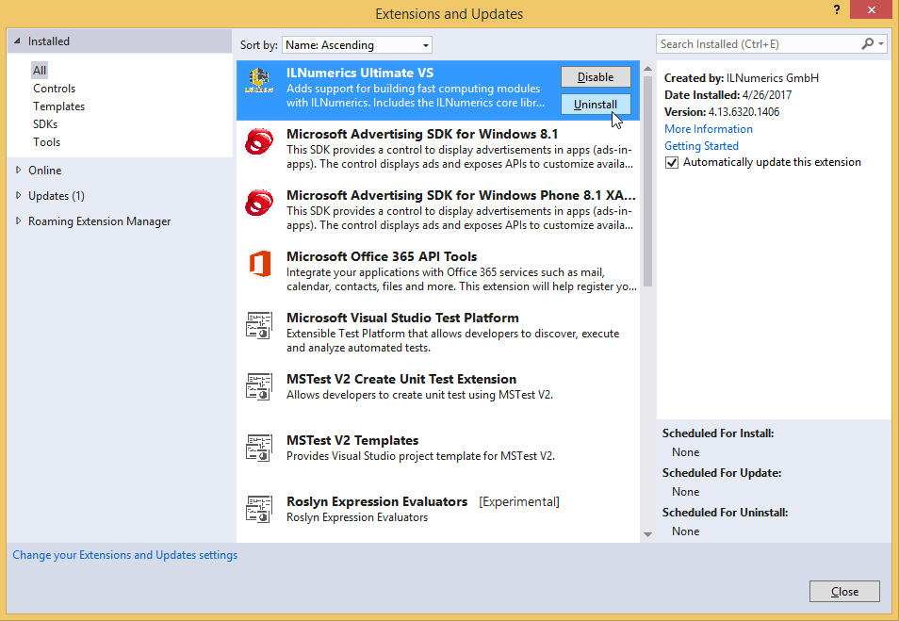
Task: Select the Tools filter
Action: point(46,141)
